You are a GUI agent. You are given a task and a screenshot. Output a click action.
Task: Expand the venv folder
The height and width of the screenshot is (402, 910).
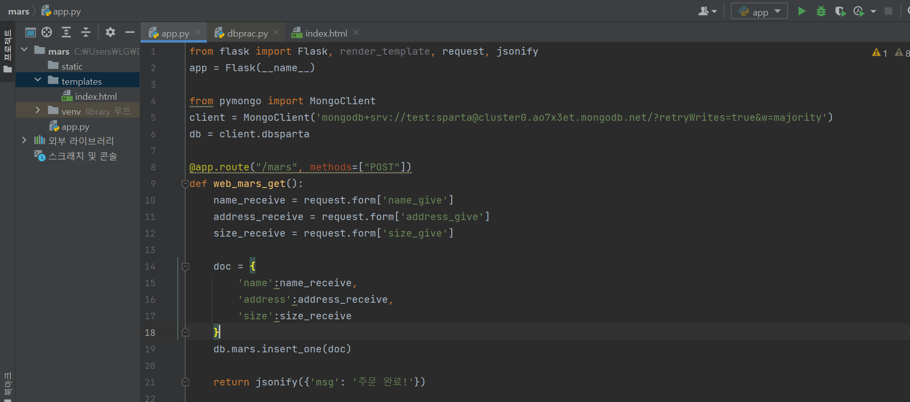coord(38,110)
